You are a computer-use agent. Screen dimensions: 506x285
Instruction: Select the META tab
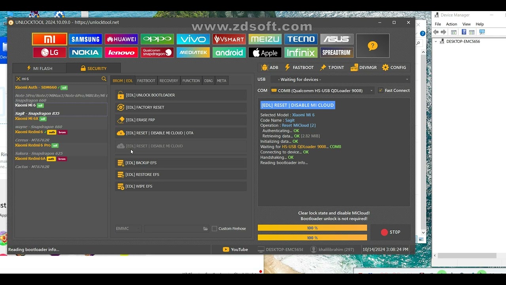pyautogui.click(x=221, y=81)
